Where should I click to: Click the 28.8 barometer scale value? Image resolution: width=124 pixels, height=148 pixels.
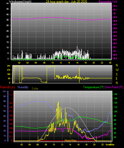pos(115,58)
